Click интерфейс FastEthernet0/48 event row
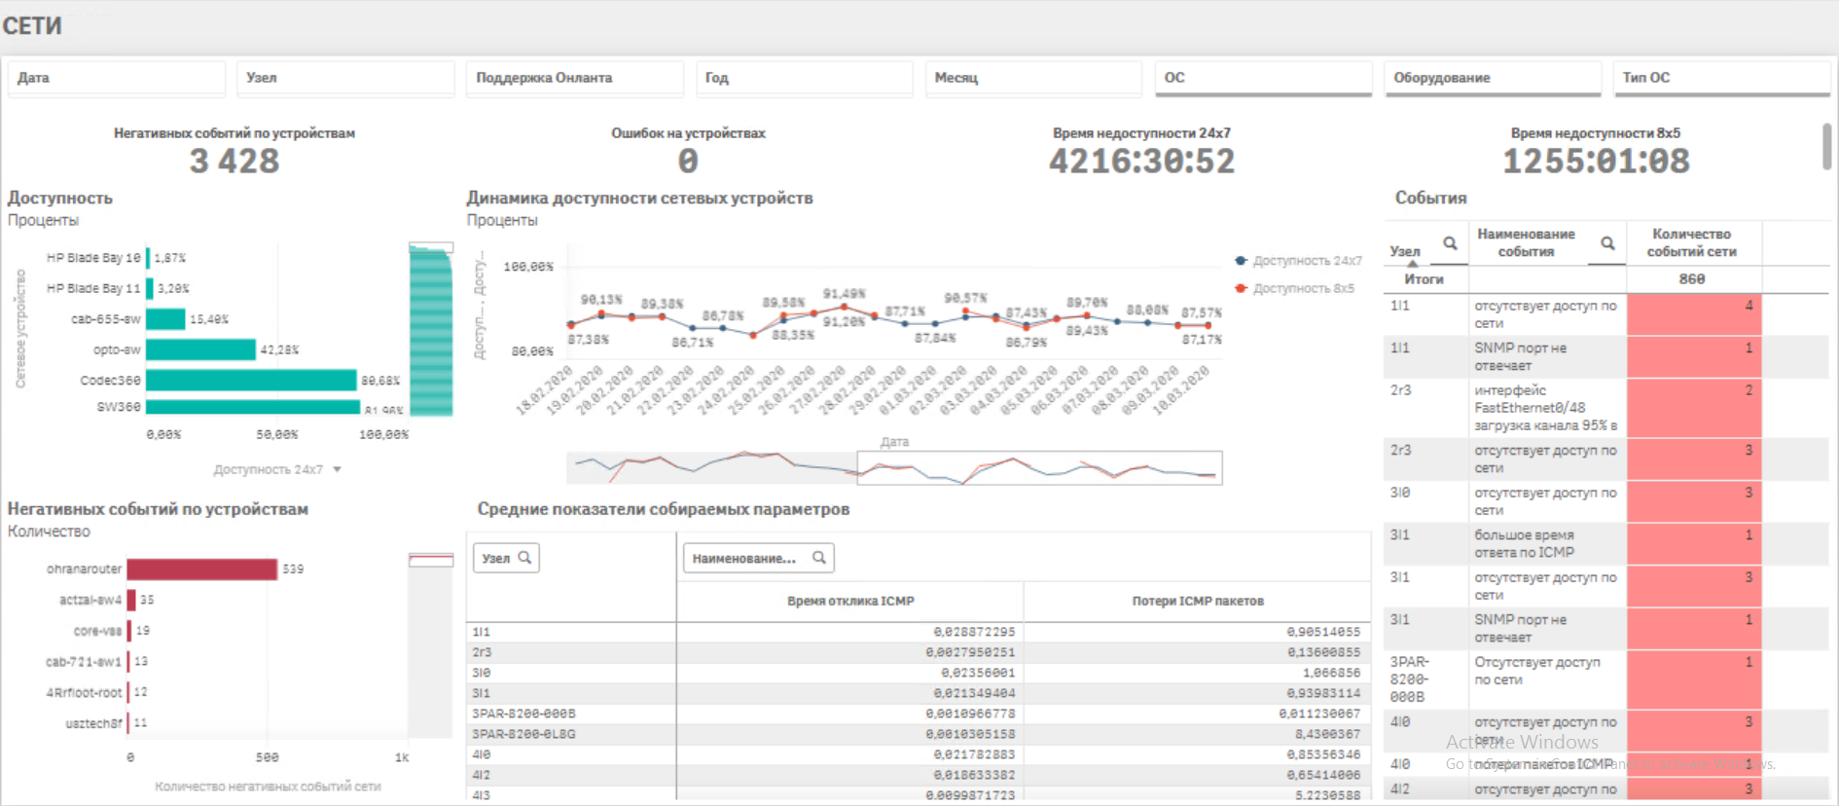The height and width of the screenshot is (806, 1839). (1545, 408)
